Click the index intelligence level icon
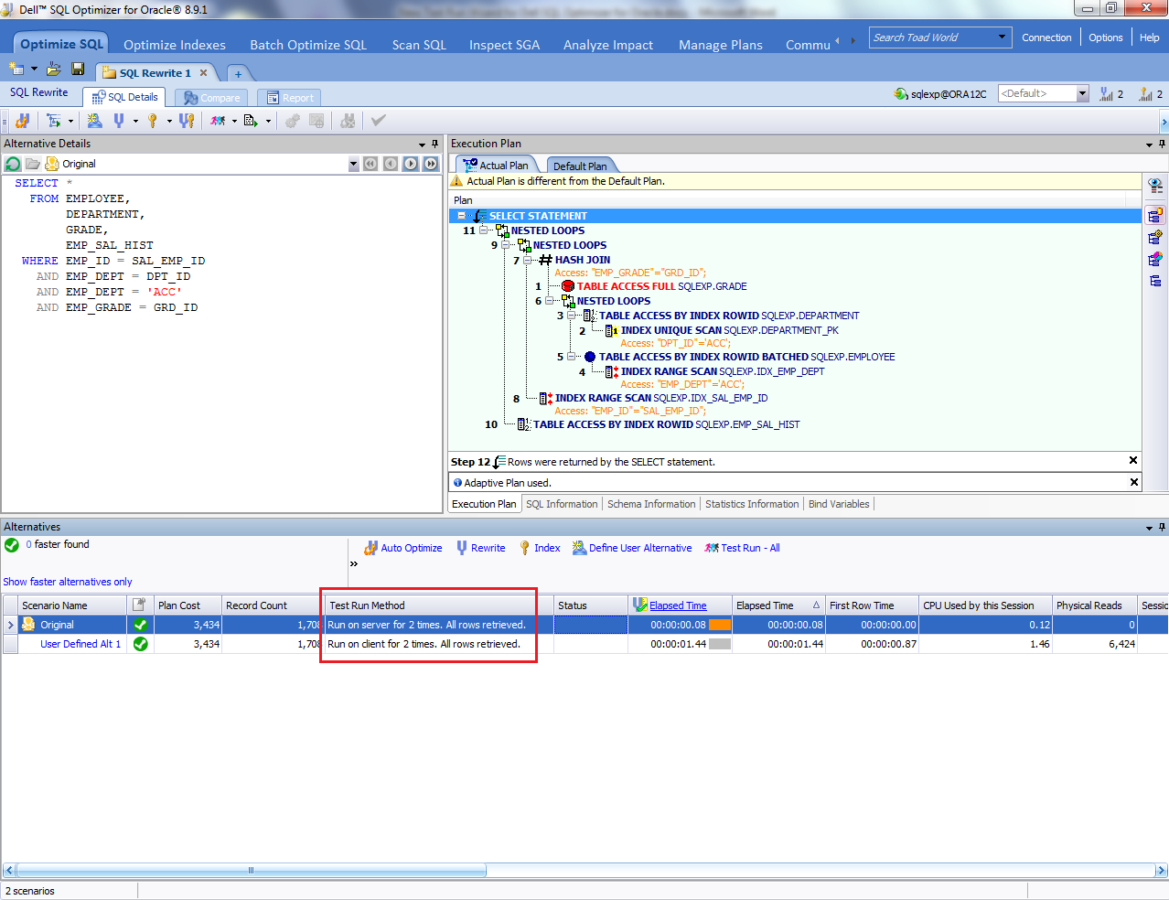 (1146, 93)
